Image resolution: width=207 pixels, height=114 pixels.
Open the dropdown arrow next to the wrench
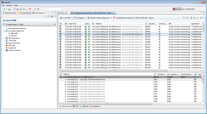[x=203, y=18]
